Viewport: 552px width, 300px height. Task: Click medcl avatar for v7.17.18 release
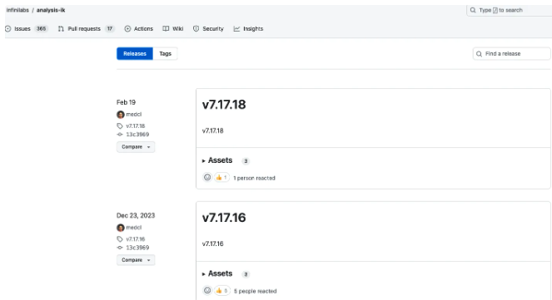click(121, 115)
